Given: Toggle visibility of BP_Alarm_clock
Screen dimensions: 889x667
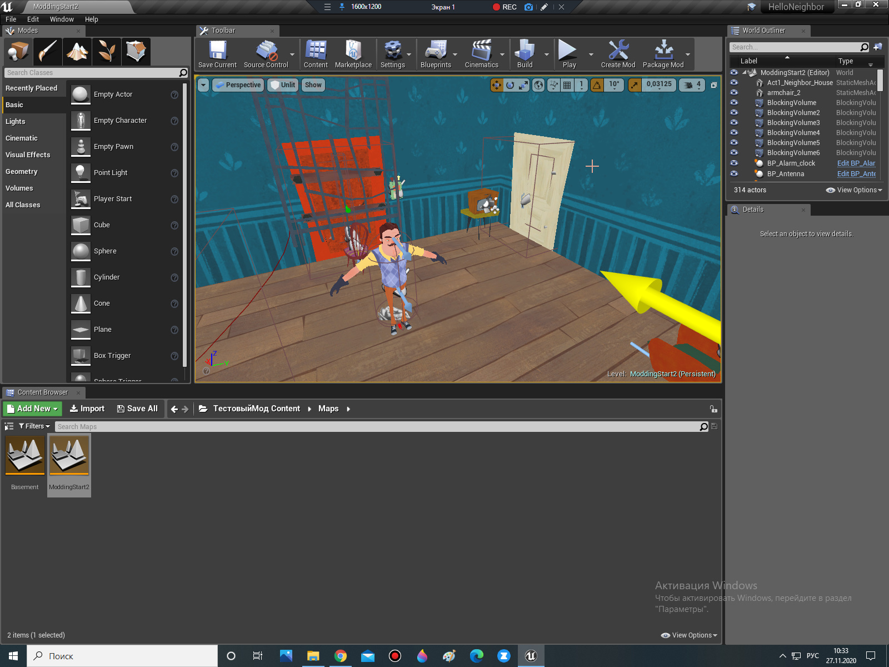Looking at the screenshot, I should coord(734,163).
